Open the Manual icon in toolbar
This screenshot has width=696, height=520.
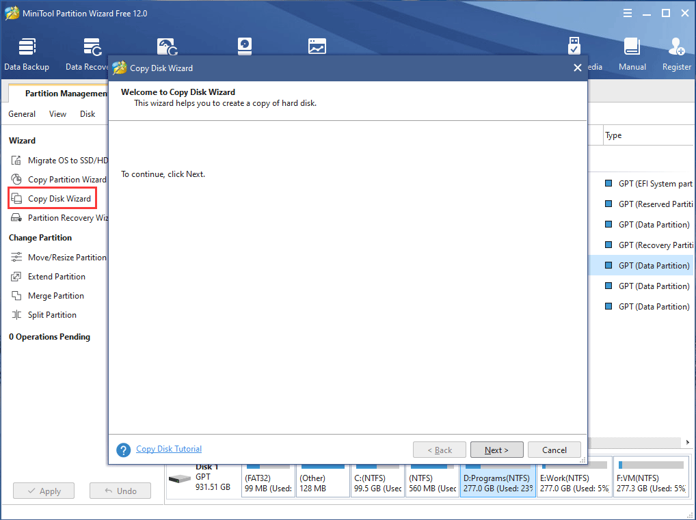pyautogui.click(x=632, y=54)
